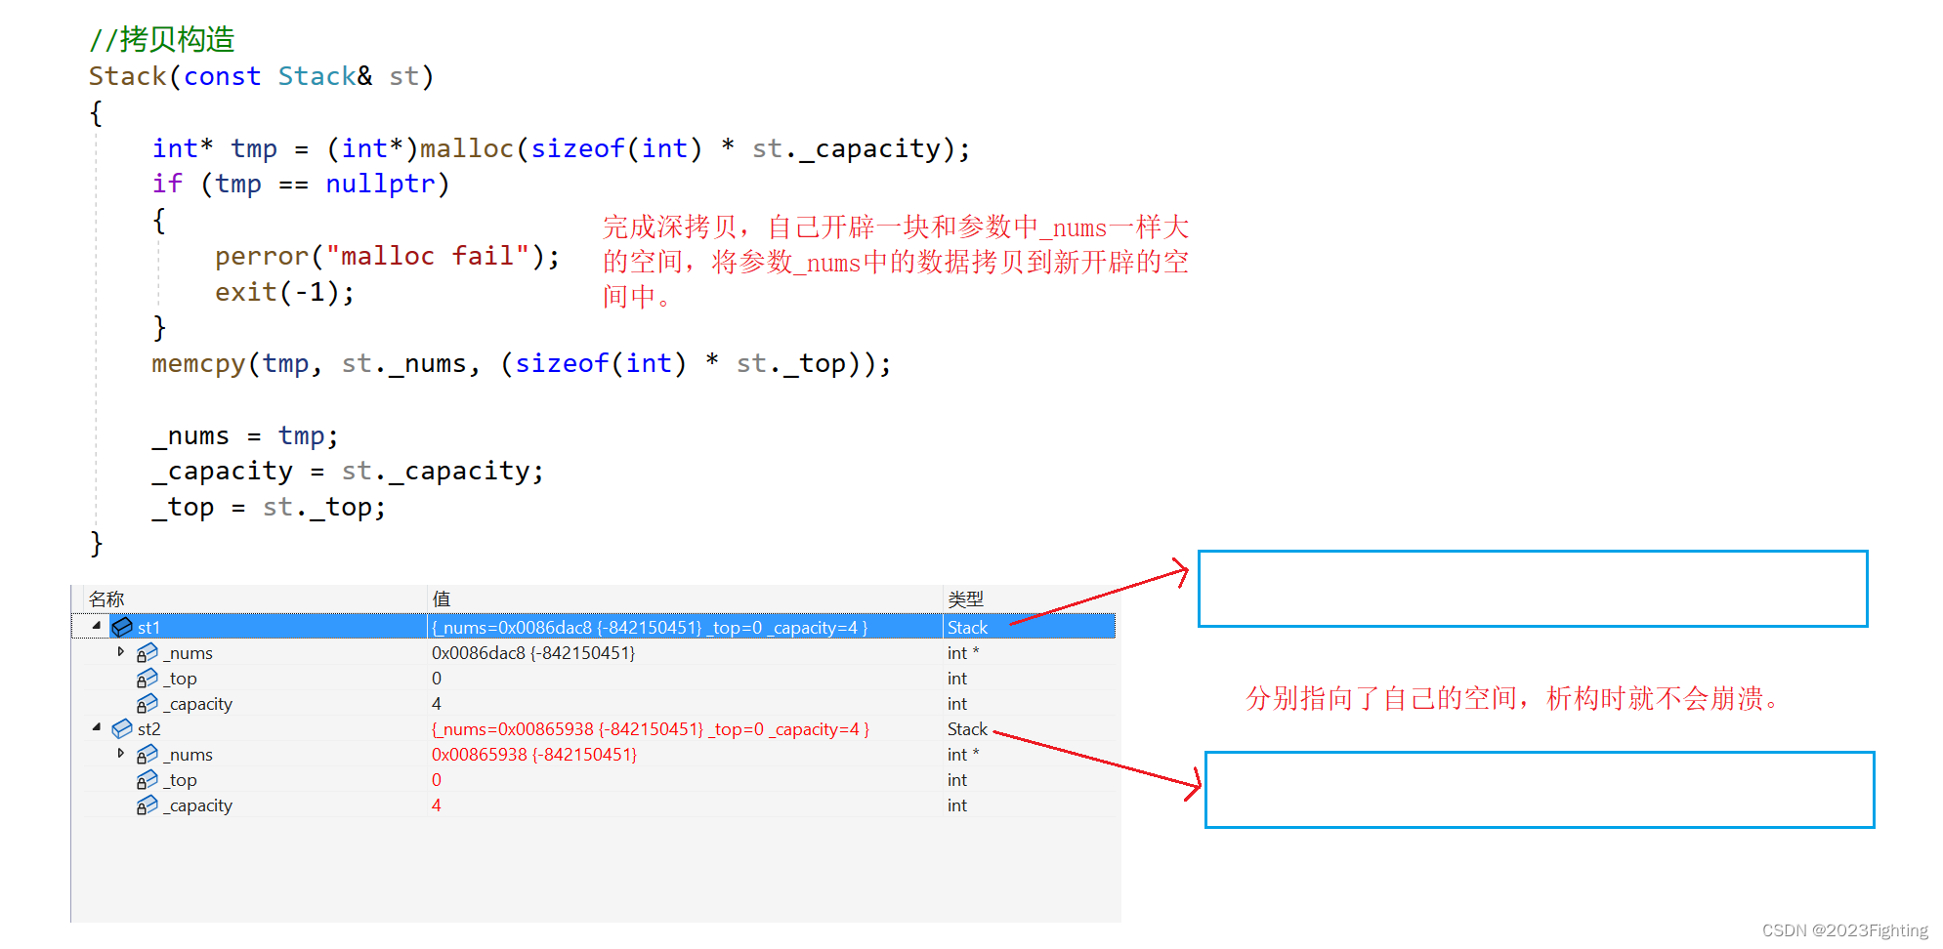
Task: Click st1 value {_nums=0x0086dac8 ...}
Action: click(650, 627)
